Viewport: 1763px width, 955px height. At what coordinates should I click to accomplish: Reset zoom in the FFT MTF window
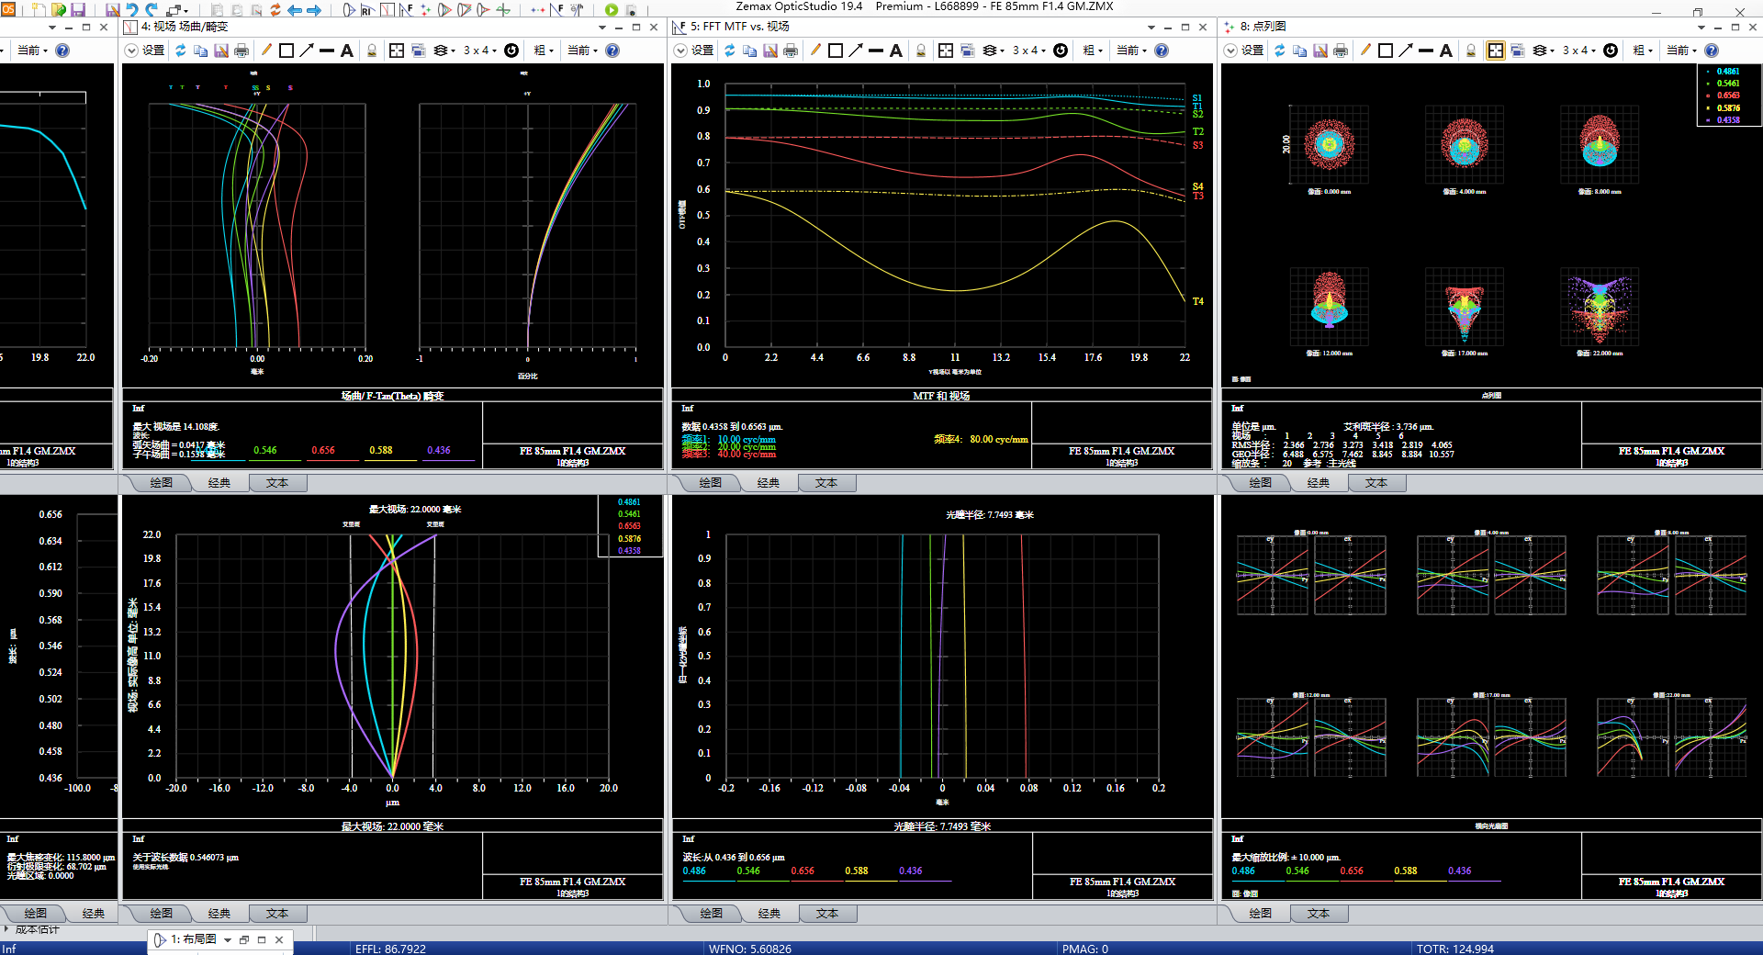click(x=1061, y=51)
